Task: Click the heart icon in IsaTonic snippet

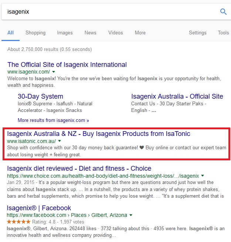Action: point(142,147)
